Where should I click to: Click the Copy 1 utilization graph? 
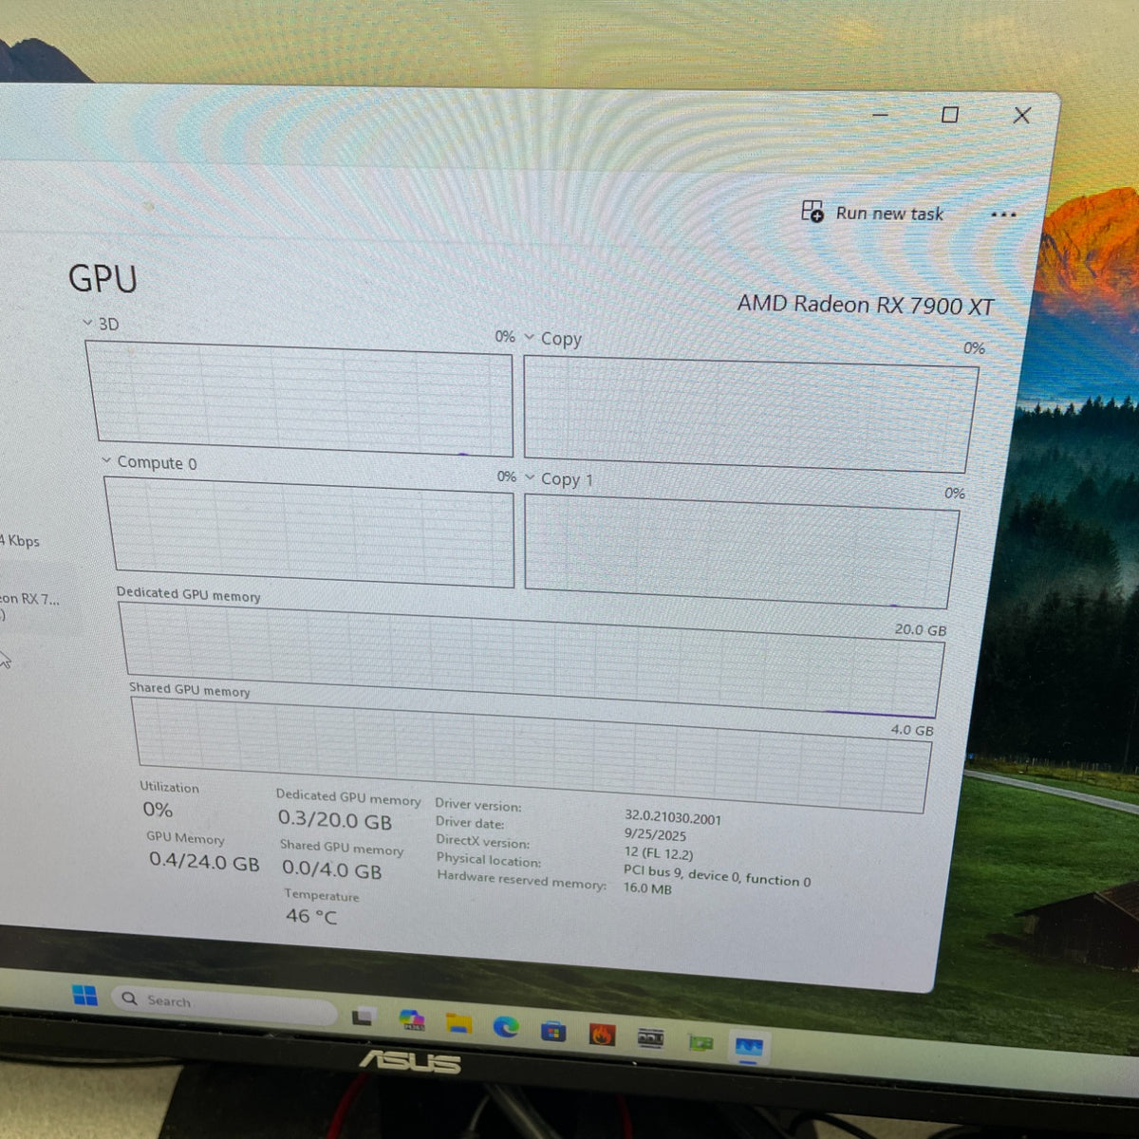[740, 551]
